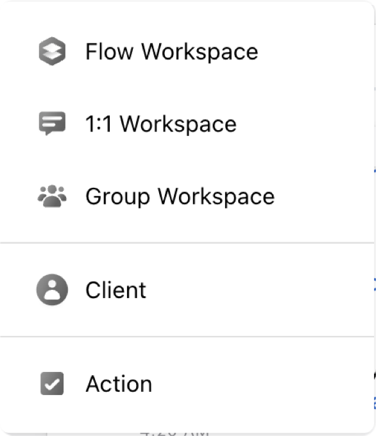Add a new Client from the menu

[x=187, y=290]
